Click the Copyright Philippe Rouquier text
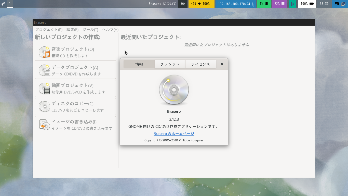Viewport: 348px width, 196px height. coord(174,140)
